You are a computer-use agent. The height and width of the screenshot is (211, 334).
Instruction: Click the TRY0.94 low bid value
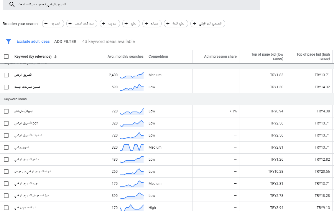[277, 111]
